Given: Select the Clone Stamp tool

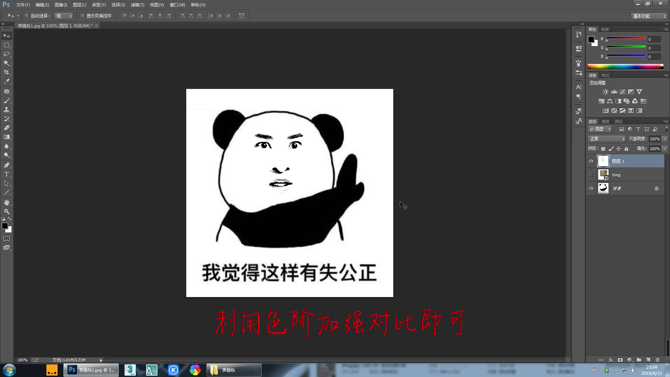Looking at the screenshot, I should tap(7, 110).
